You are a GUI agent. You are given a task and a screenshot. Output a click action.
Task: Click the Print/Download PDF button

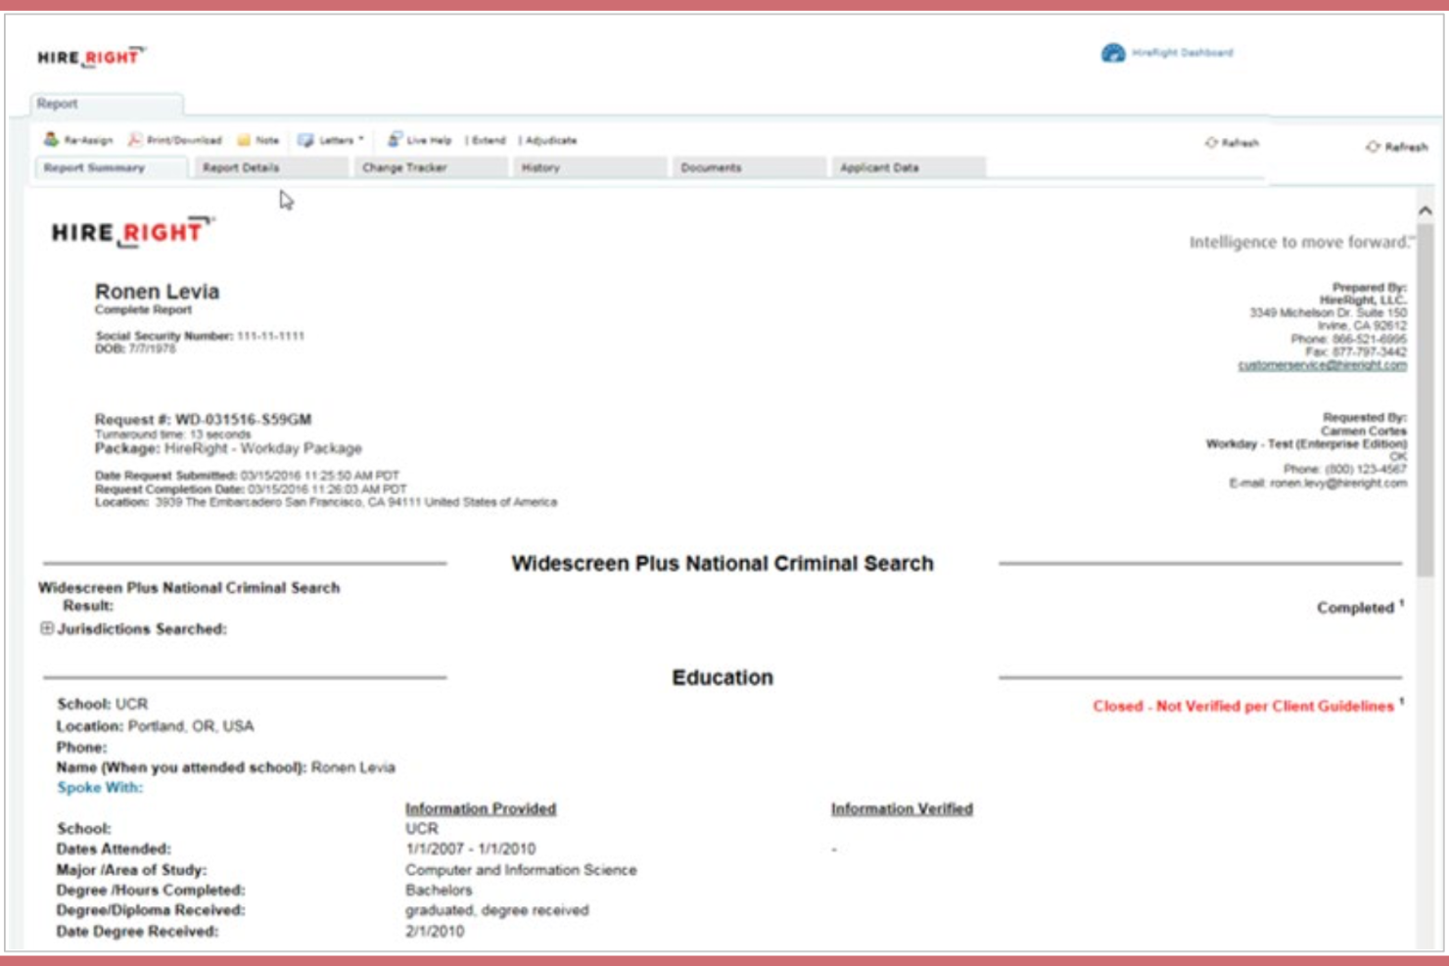(175, 140)
